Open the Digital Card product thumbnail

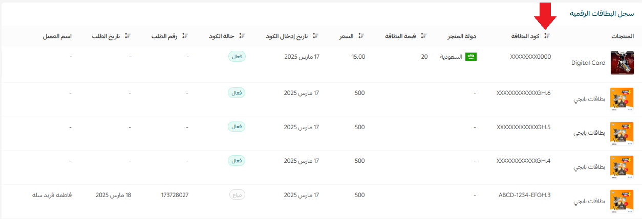[x=622, y=63]
